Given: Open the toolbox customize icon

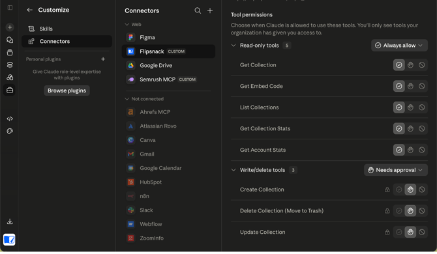Looking at the screenshot, I should (10, 90).
